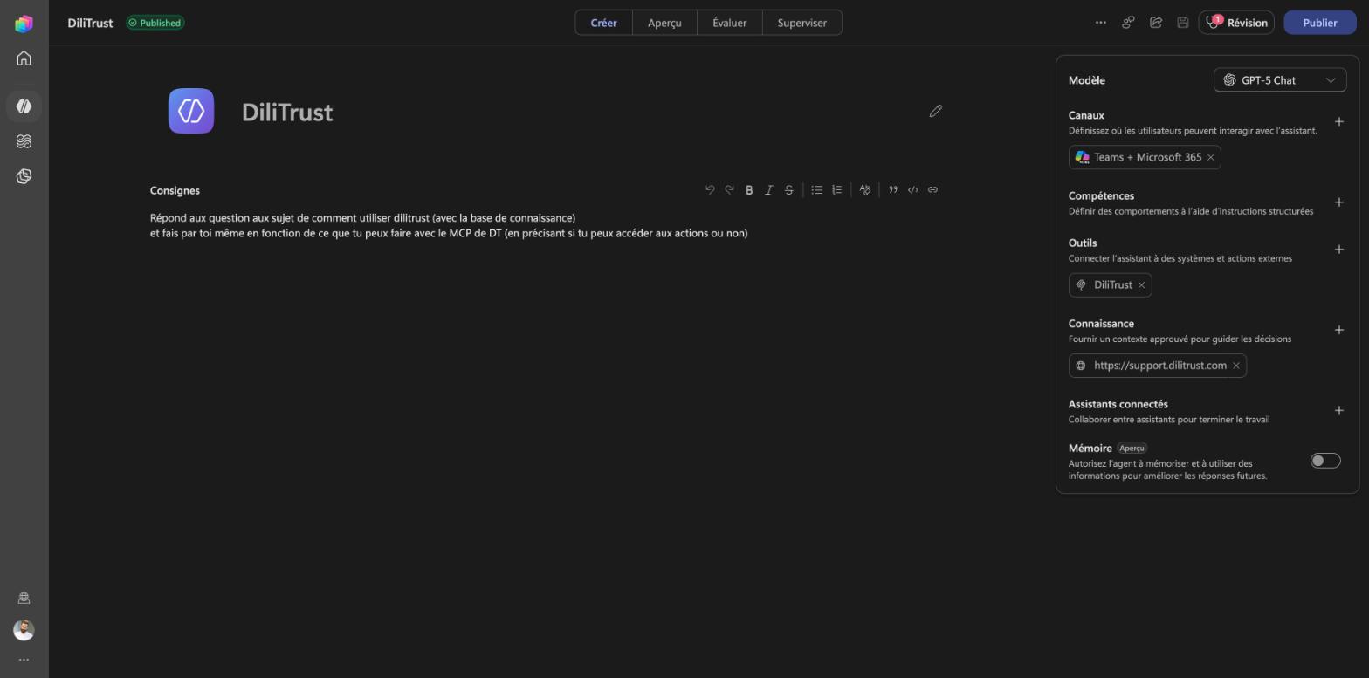Switch to the Aperçu tab
This screenshot has width=1369, height=678.
664,23
